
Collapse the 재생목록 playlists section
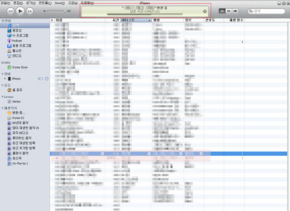pyautogui.click(x=2, y=108)
